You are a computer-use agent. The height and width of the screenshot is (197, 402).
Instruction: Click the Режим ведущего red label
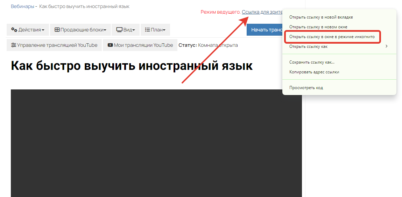point(220,12)
